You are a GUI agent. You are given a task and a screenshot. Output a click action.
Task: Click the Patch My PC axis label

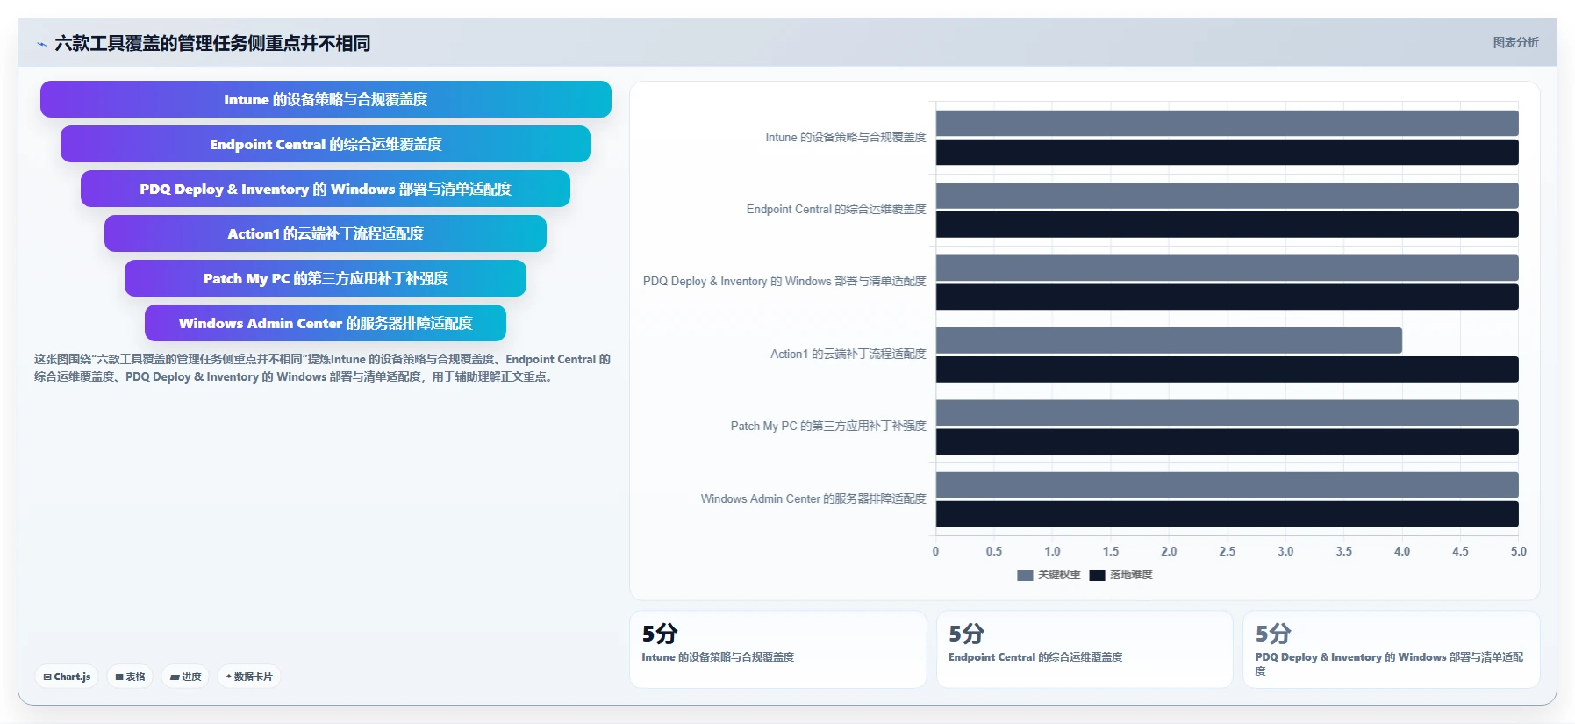coord(828,426)
